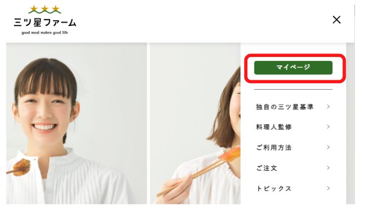Open the photo of the woman holding chopsticks

(195, 123)
